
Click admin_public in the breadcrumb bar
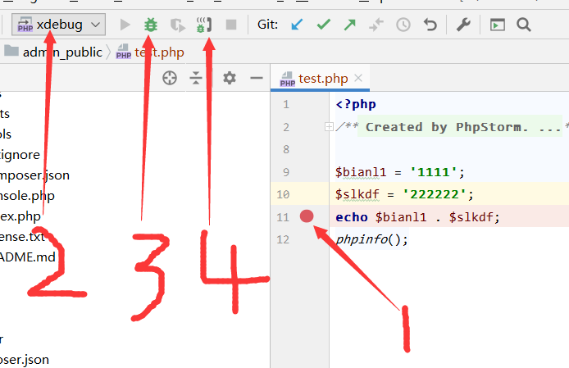click(x=62, y=52)
